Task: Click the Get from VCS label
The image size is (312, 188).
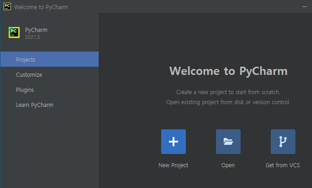Action: coord(282,165)
